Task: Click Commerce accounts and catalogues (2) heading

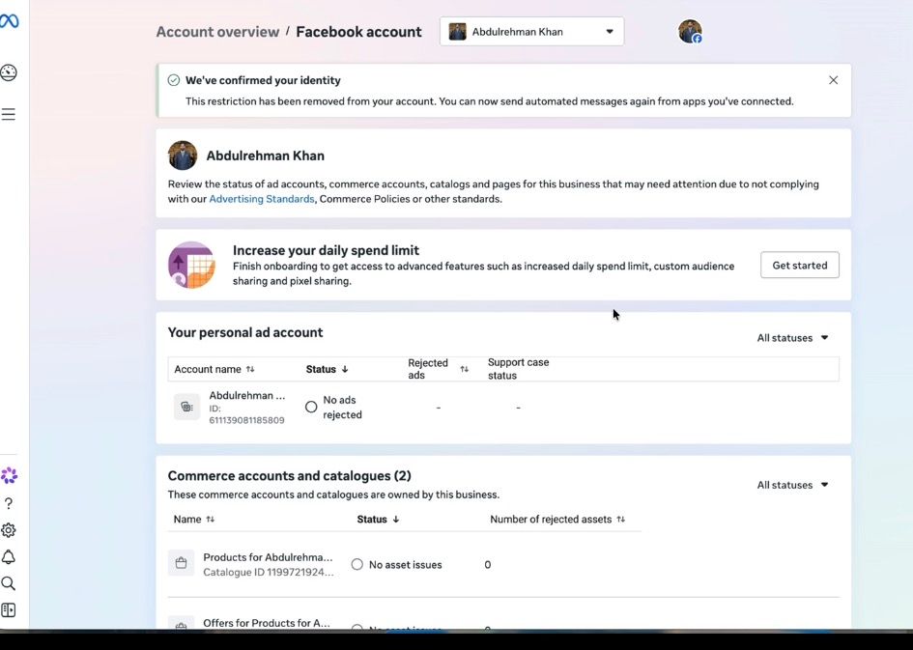Action: (x=290, y=475)
